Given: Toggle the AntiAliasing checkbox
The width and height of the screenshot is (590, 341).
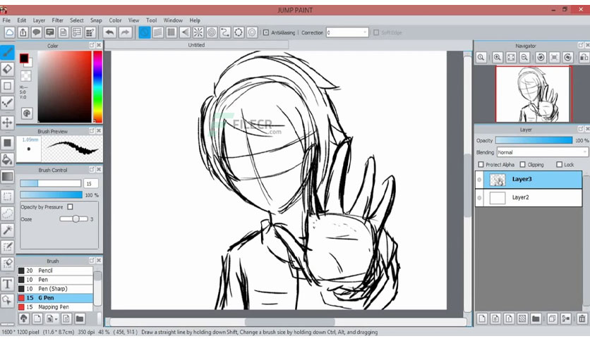Looking at the screenshot, I should 266,32.
